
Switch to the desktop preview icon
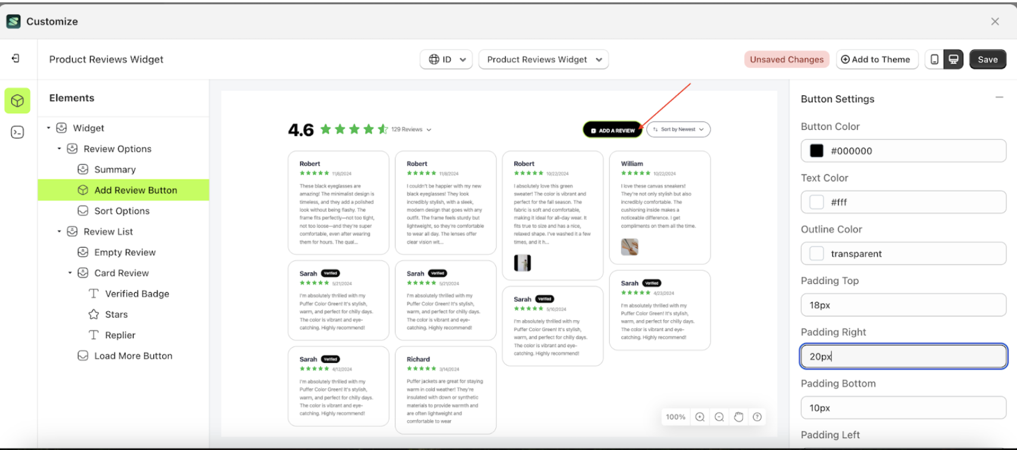tap(953, 60)
